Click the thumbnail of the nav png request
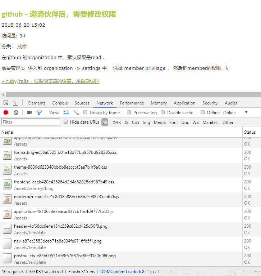The height and width of the screenshot is (276, 261). click(x=7, y=244)
